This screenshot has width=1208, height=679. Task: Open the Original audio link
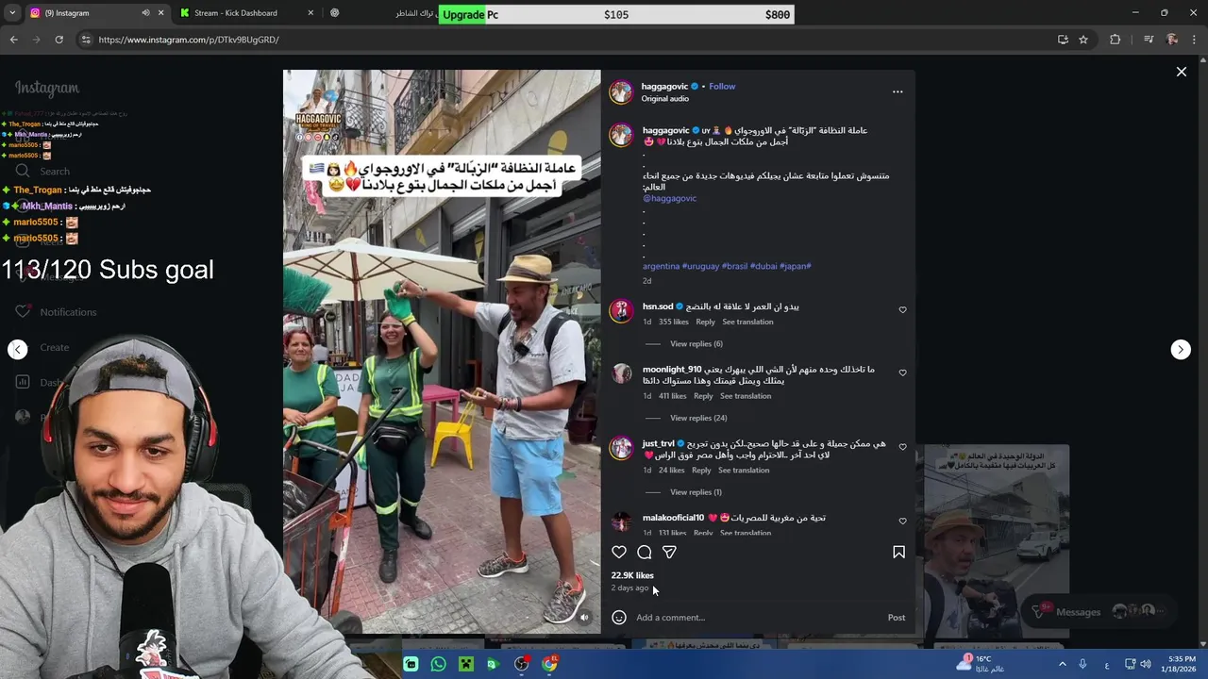coord(665,99)
